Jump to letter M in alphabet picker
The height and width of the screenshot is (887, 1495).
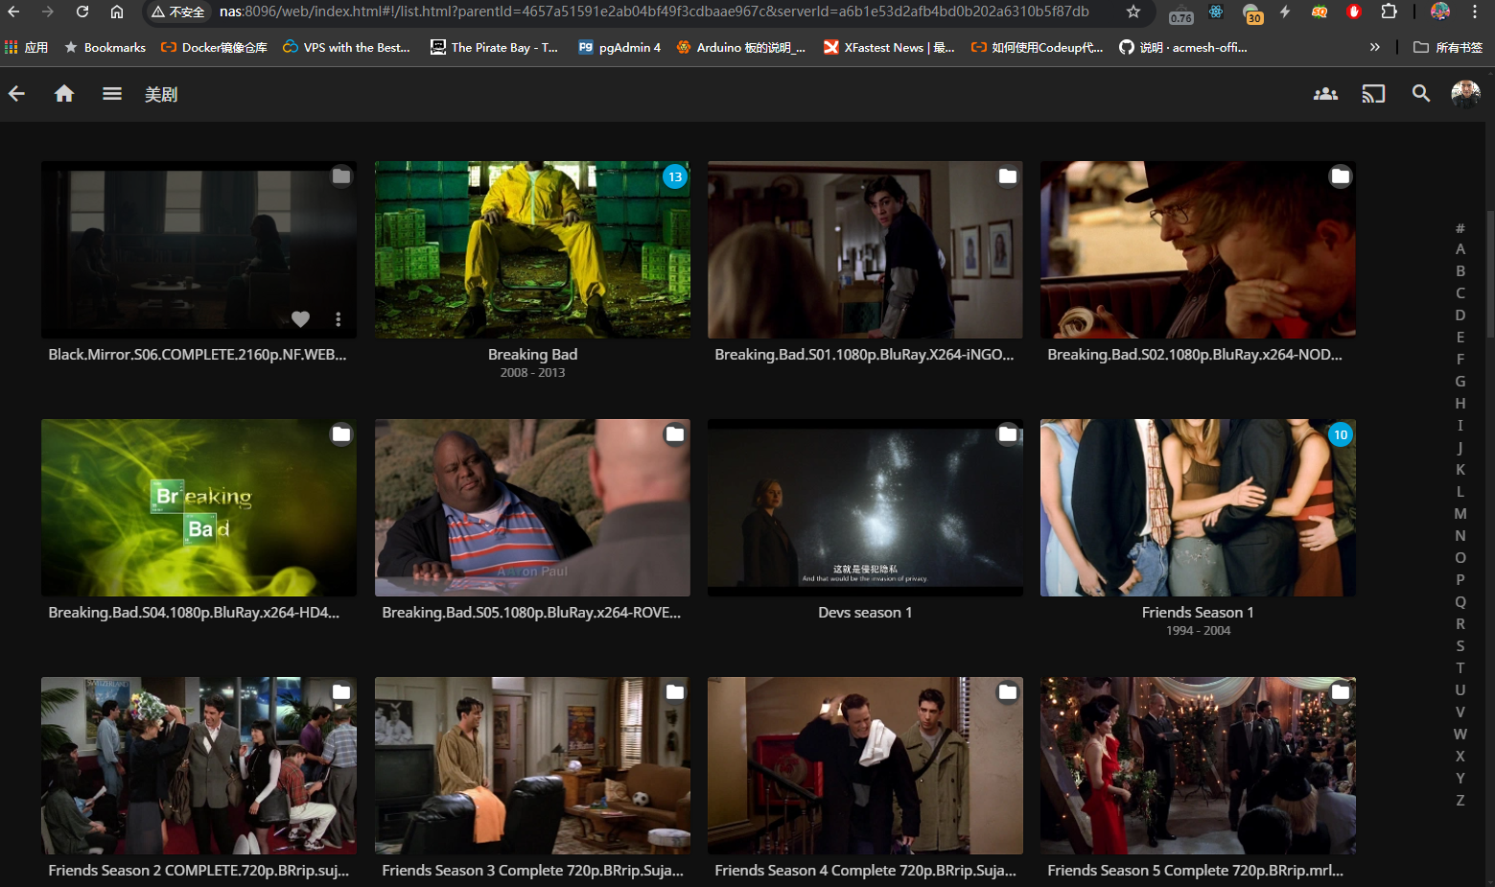coord(1460,513)
